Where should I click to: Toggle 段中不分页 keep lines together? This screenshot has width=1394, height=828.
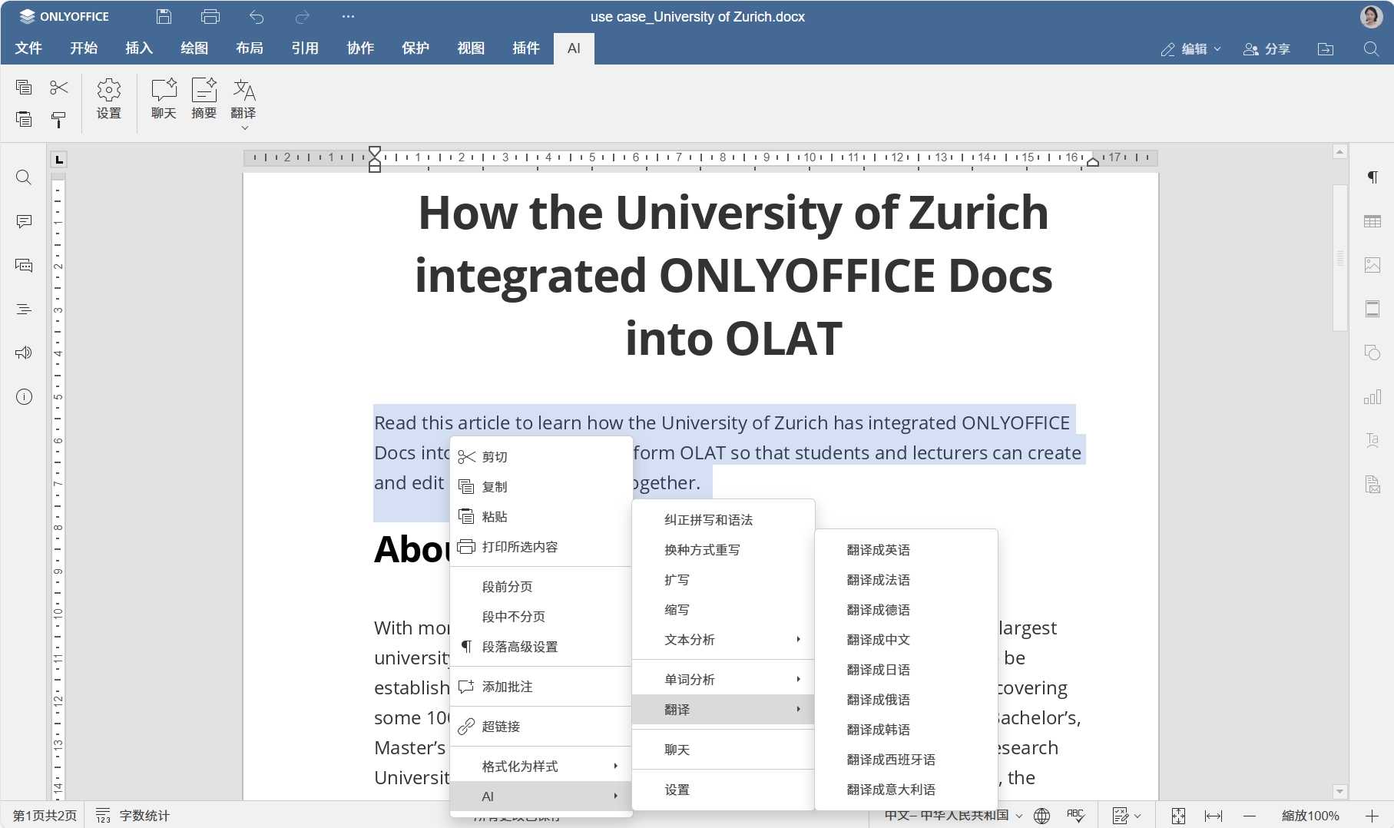point(541,616)
